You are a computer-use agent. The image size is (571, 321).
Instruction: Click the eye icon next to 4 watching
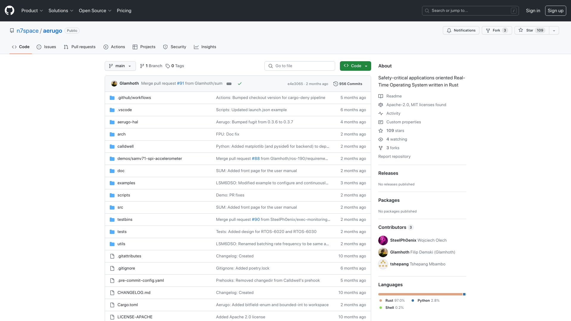click(x=381, y=139)
